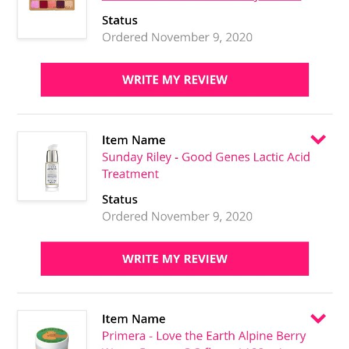This screenshot has width=349, height=349.
Task: Open the Sunday Riley serum bottle image
Action: click(52, 166)
